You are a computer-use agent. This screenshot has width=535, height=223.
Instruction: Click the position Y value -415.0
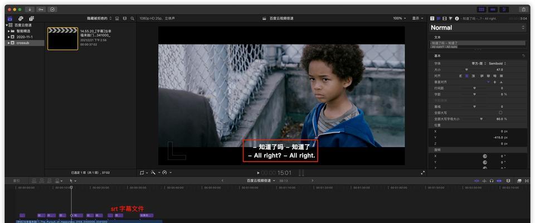(498, 137)
